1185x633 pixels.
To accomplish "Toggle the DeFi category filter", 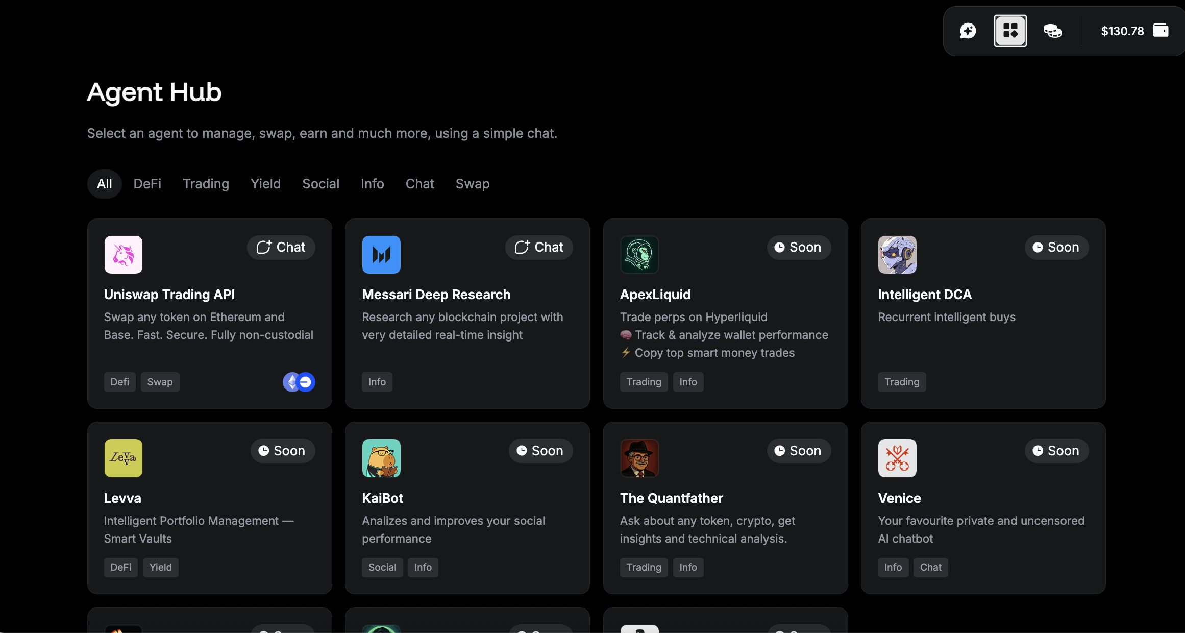I will point(147,184).
